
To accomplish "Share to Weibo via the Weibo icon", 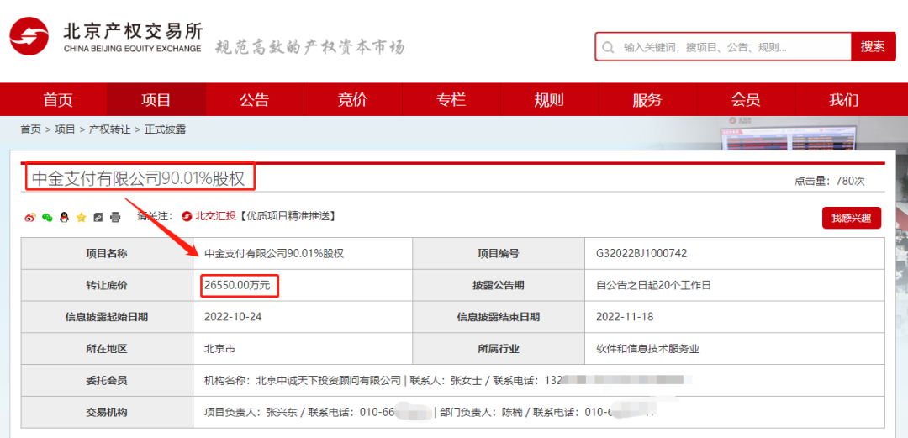I will click(30, 217).
